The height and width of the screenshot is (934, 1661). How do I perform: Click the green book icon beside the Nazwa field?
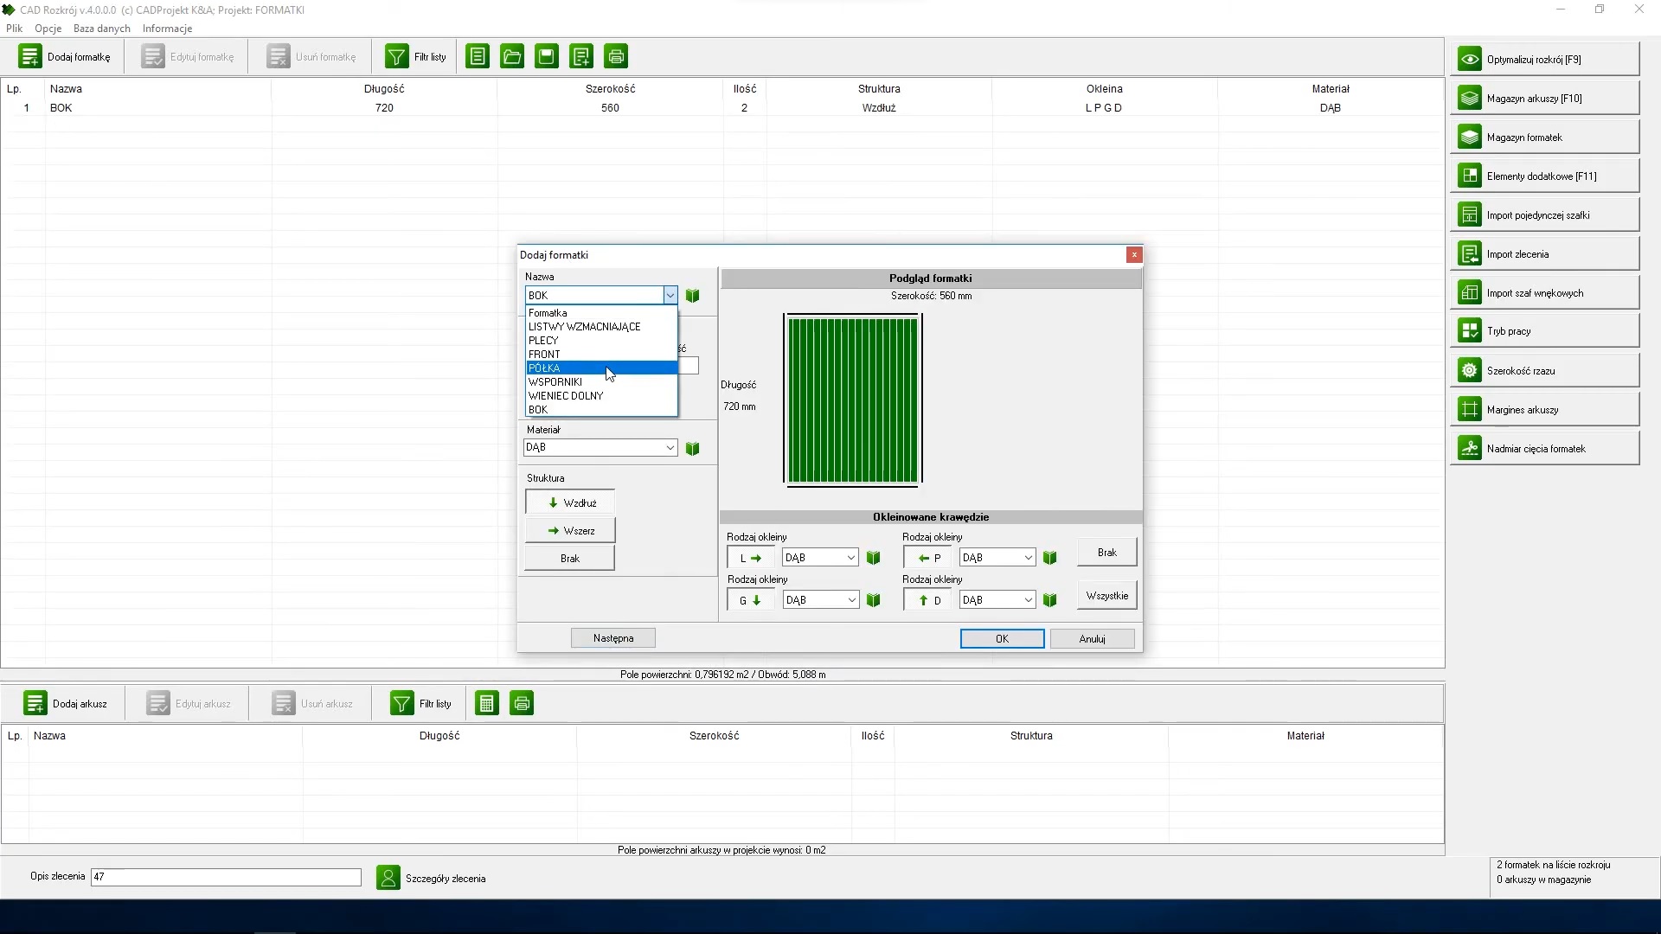click(693, 296)
